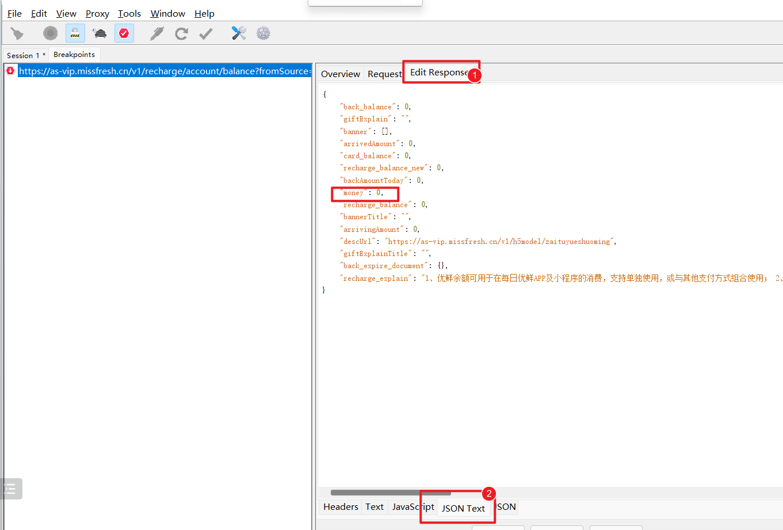783x530 pixels.
Task: Clear the session with the broom icon
Action: coord(17,33)
